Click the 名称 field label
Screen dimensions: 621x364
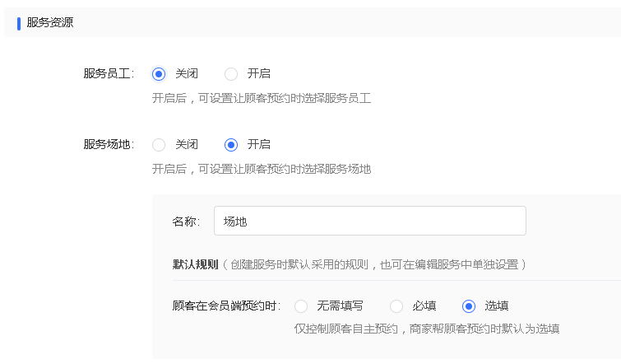tap(186, 222)
